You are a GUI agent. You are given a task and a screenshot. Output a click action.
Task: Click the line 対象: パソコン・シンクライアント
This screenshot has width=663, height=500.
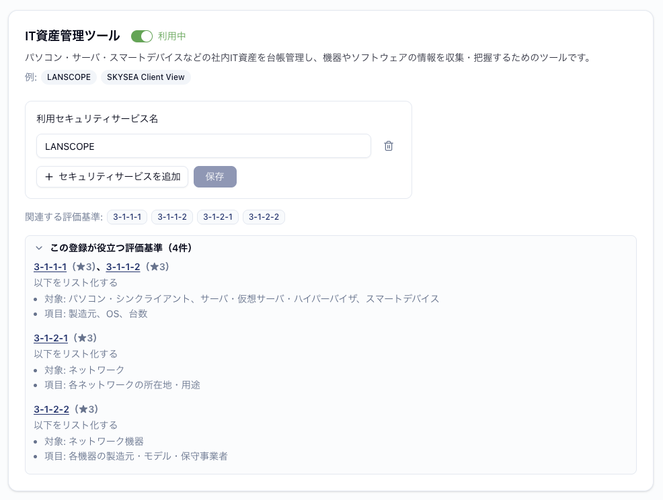[x=242, y=299]
